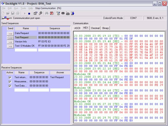This screenshot has width=168, height=126.
Task: Click Receive Sequences Name column header
Action: (x=21, y=73)
